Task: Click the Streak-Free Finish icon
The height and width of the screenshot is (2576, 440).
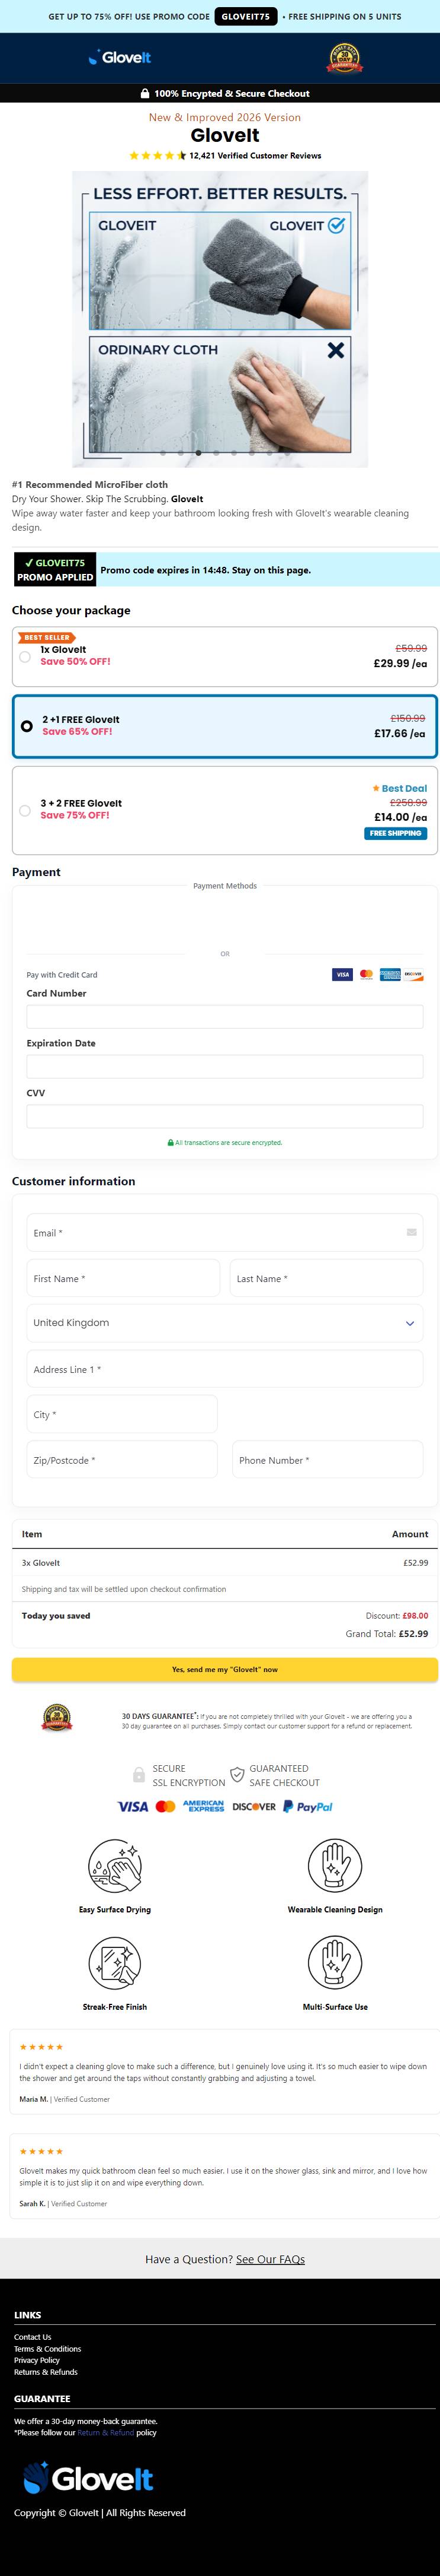Action: pos(115,1962)
